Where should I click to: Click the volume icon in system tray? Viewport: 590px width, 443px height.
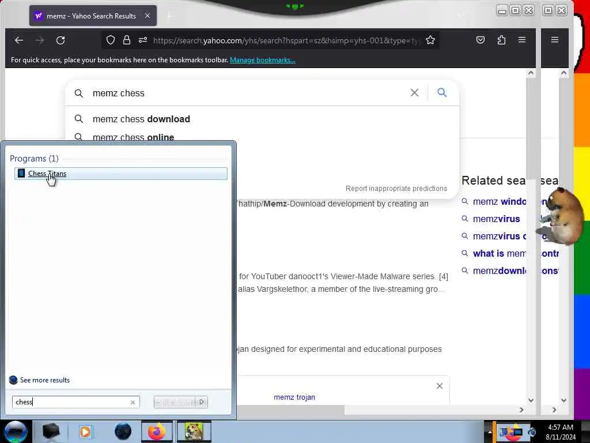532,432
